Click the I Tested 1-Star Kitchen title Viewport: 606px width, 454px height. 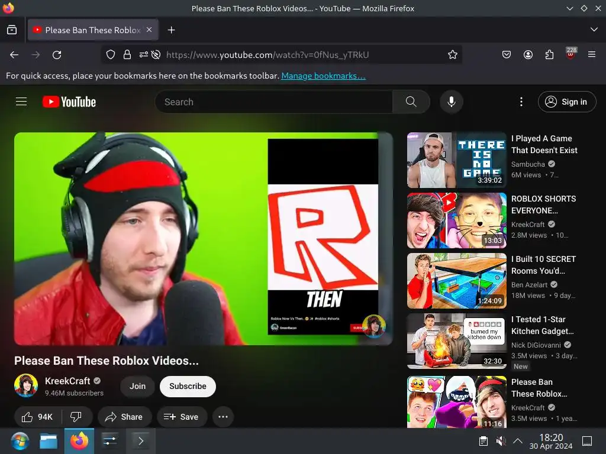pyautogui.click(x=543, y=325)
